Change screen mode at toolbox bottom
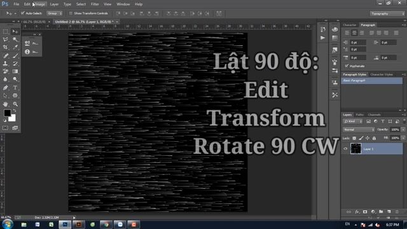The image size is (407, 229). tap(15, 128)
